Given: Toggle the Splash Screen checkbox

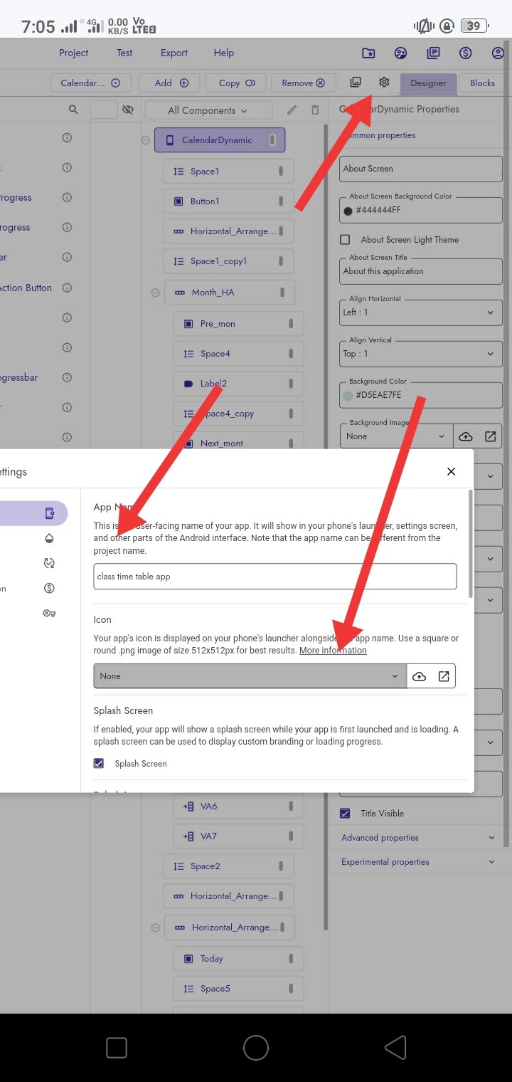Looking at the screenshot, I should pos(99,763).
